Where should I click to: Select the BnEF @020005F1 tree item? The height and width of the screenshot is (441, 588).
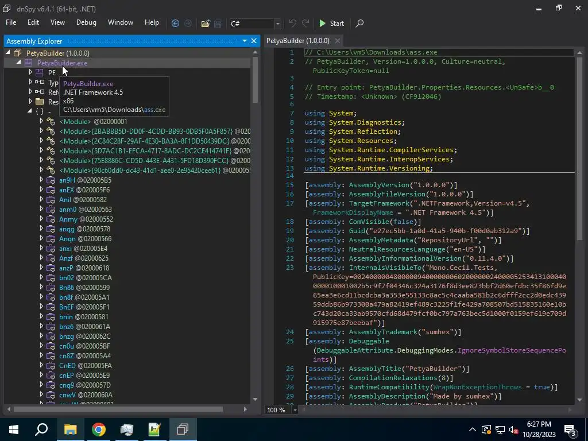click(84, 307)
